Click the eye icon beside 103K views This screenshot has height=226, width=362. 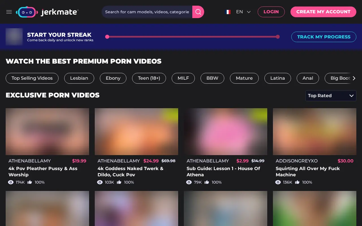100,182
